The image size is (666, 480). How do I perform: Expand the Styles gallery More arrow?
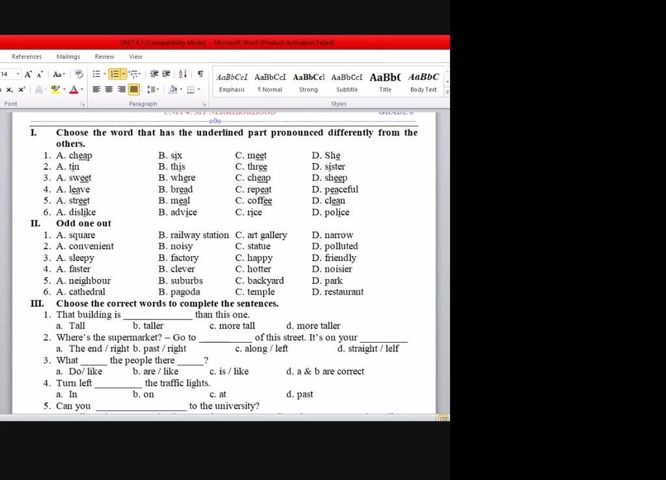coord(447,91)
